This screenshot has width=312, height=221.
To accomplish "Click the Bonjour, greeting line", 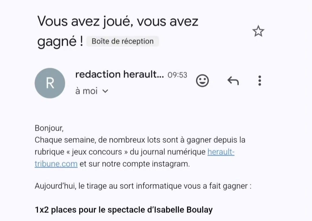I will tap(49, 128).
